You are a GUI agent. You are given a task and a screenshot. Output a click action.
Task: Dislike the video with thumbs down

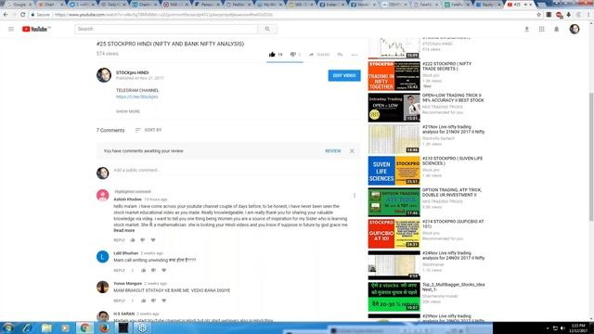pyautogui.click(x=293, y=55)
